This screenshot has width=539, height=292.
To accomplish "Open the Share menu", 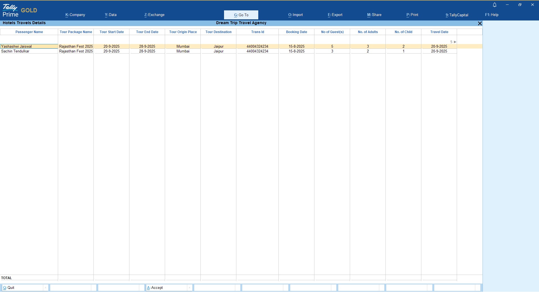I will point(374,15).
